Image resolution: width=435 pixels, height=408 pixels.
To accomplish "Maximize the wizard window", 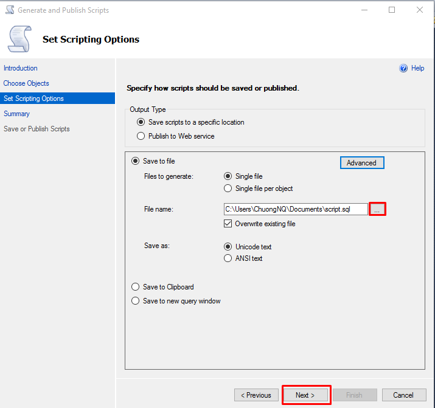I will pyautogui.click(x=392, y=10).
